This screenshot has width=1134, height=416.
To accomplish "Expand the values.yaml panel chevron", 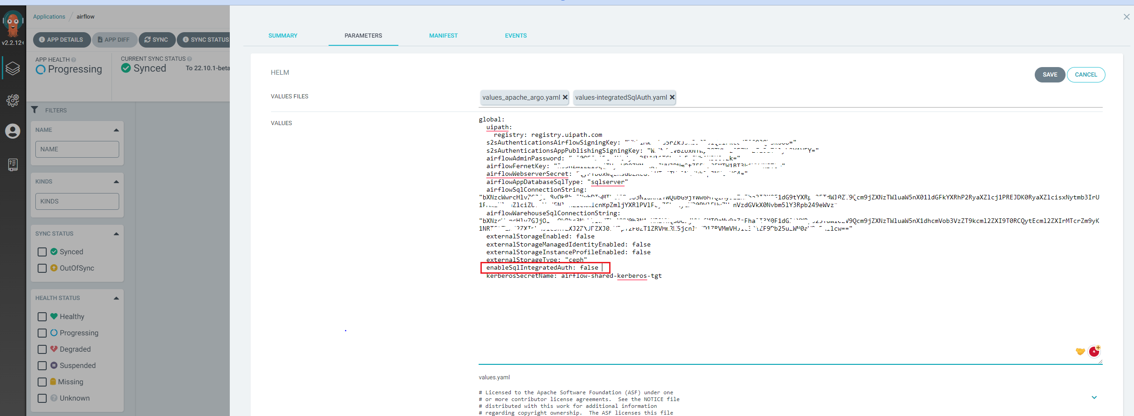I will (x=1095, y=397).
